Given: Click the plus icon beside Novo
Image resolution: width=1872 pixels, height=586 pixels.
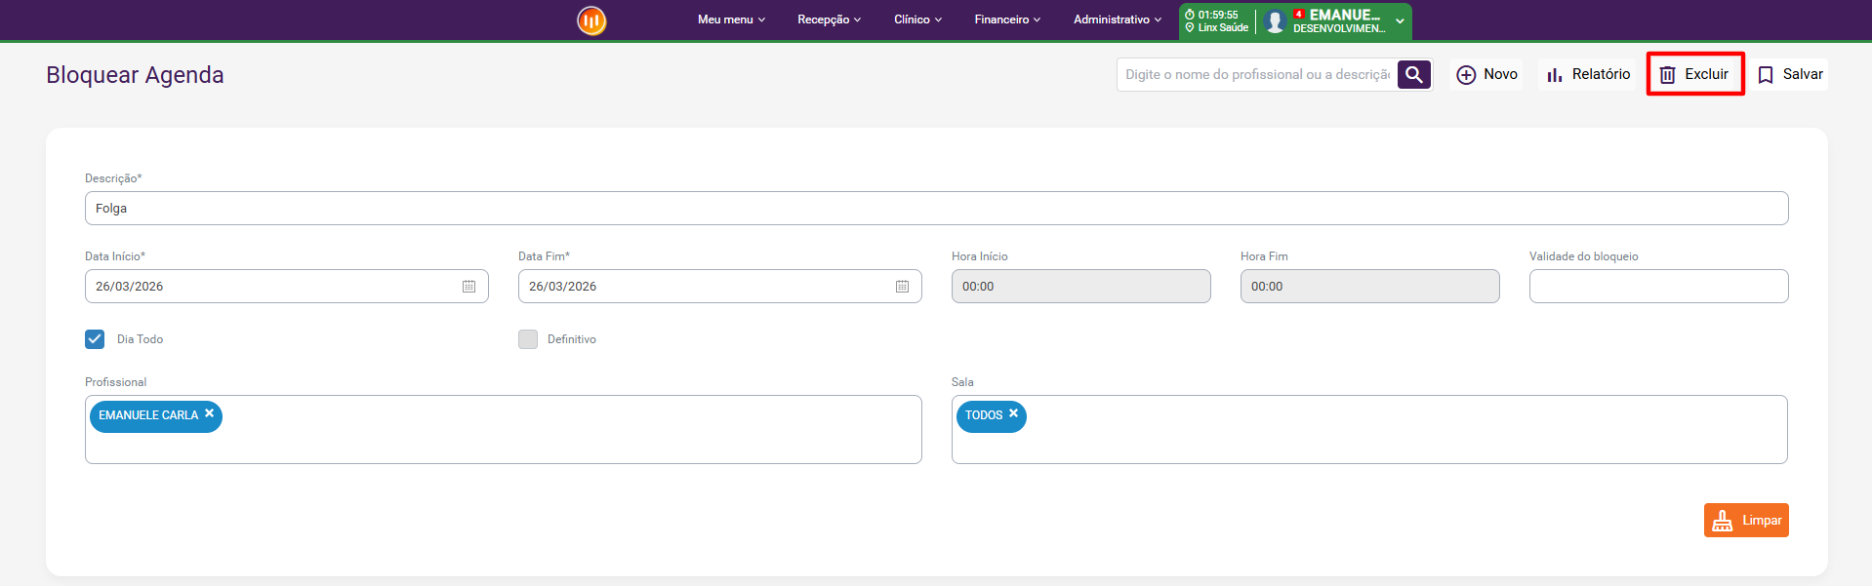Looking at the screenshot, I should click(1465, 75).
